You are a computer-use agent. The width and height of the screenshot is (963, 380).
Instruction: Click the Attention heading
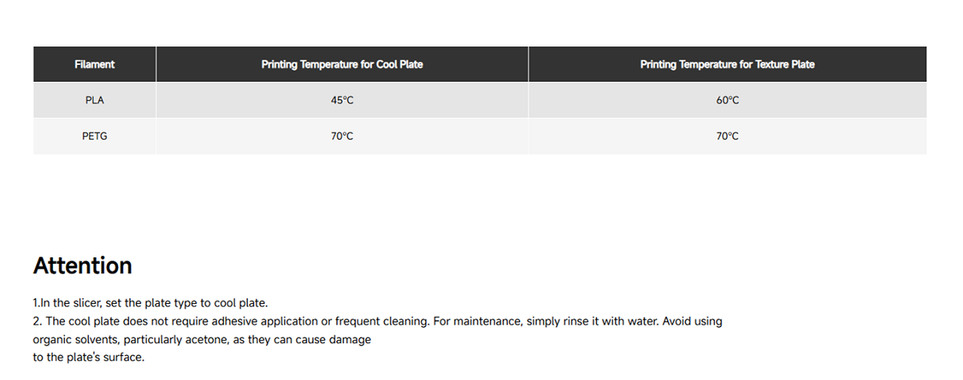click(x=83, y=265)
